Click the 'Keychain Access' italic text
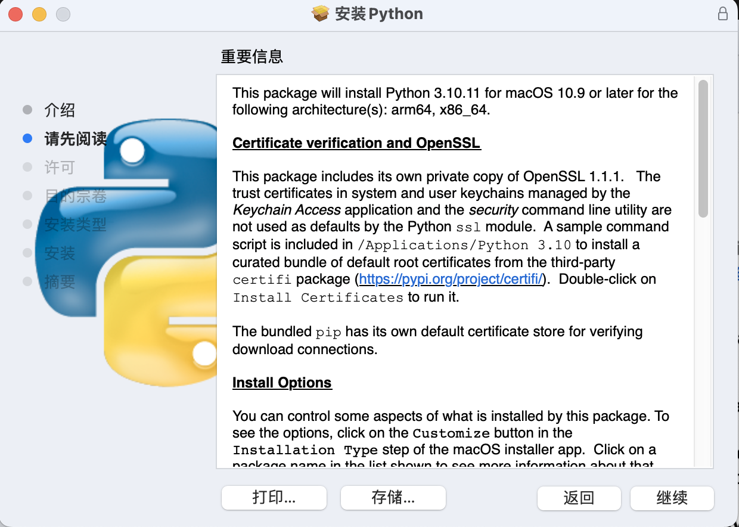This screenshot has width=739, height=527. click(x=287, y=210)
